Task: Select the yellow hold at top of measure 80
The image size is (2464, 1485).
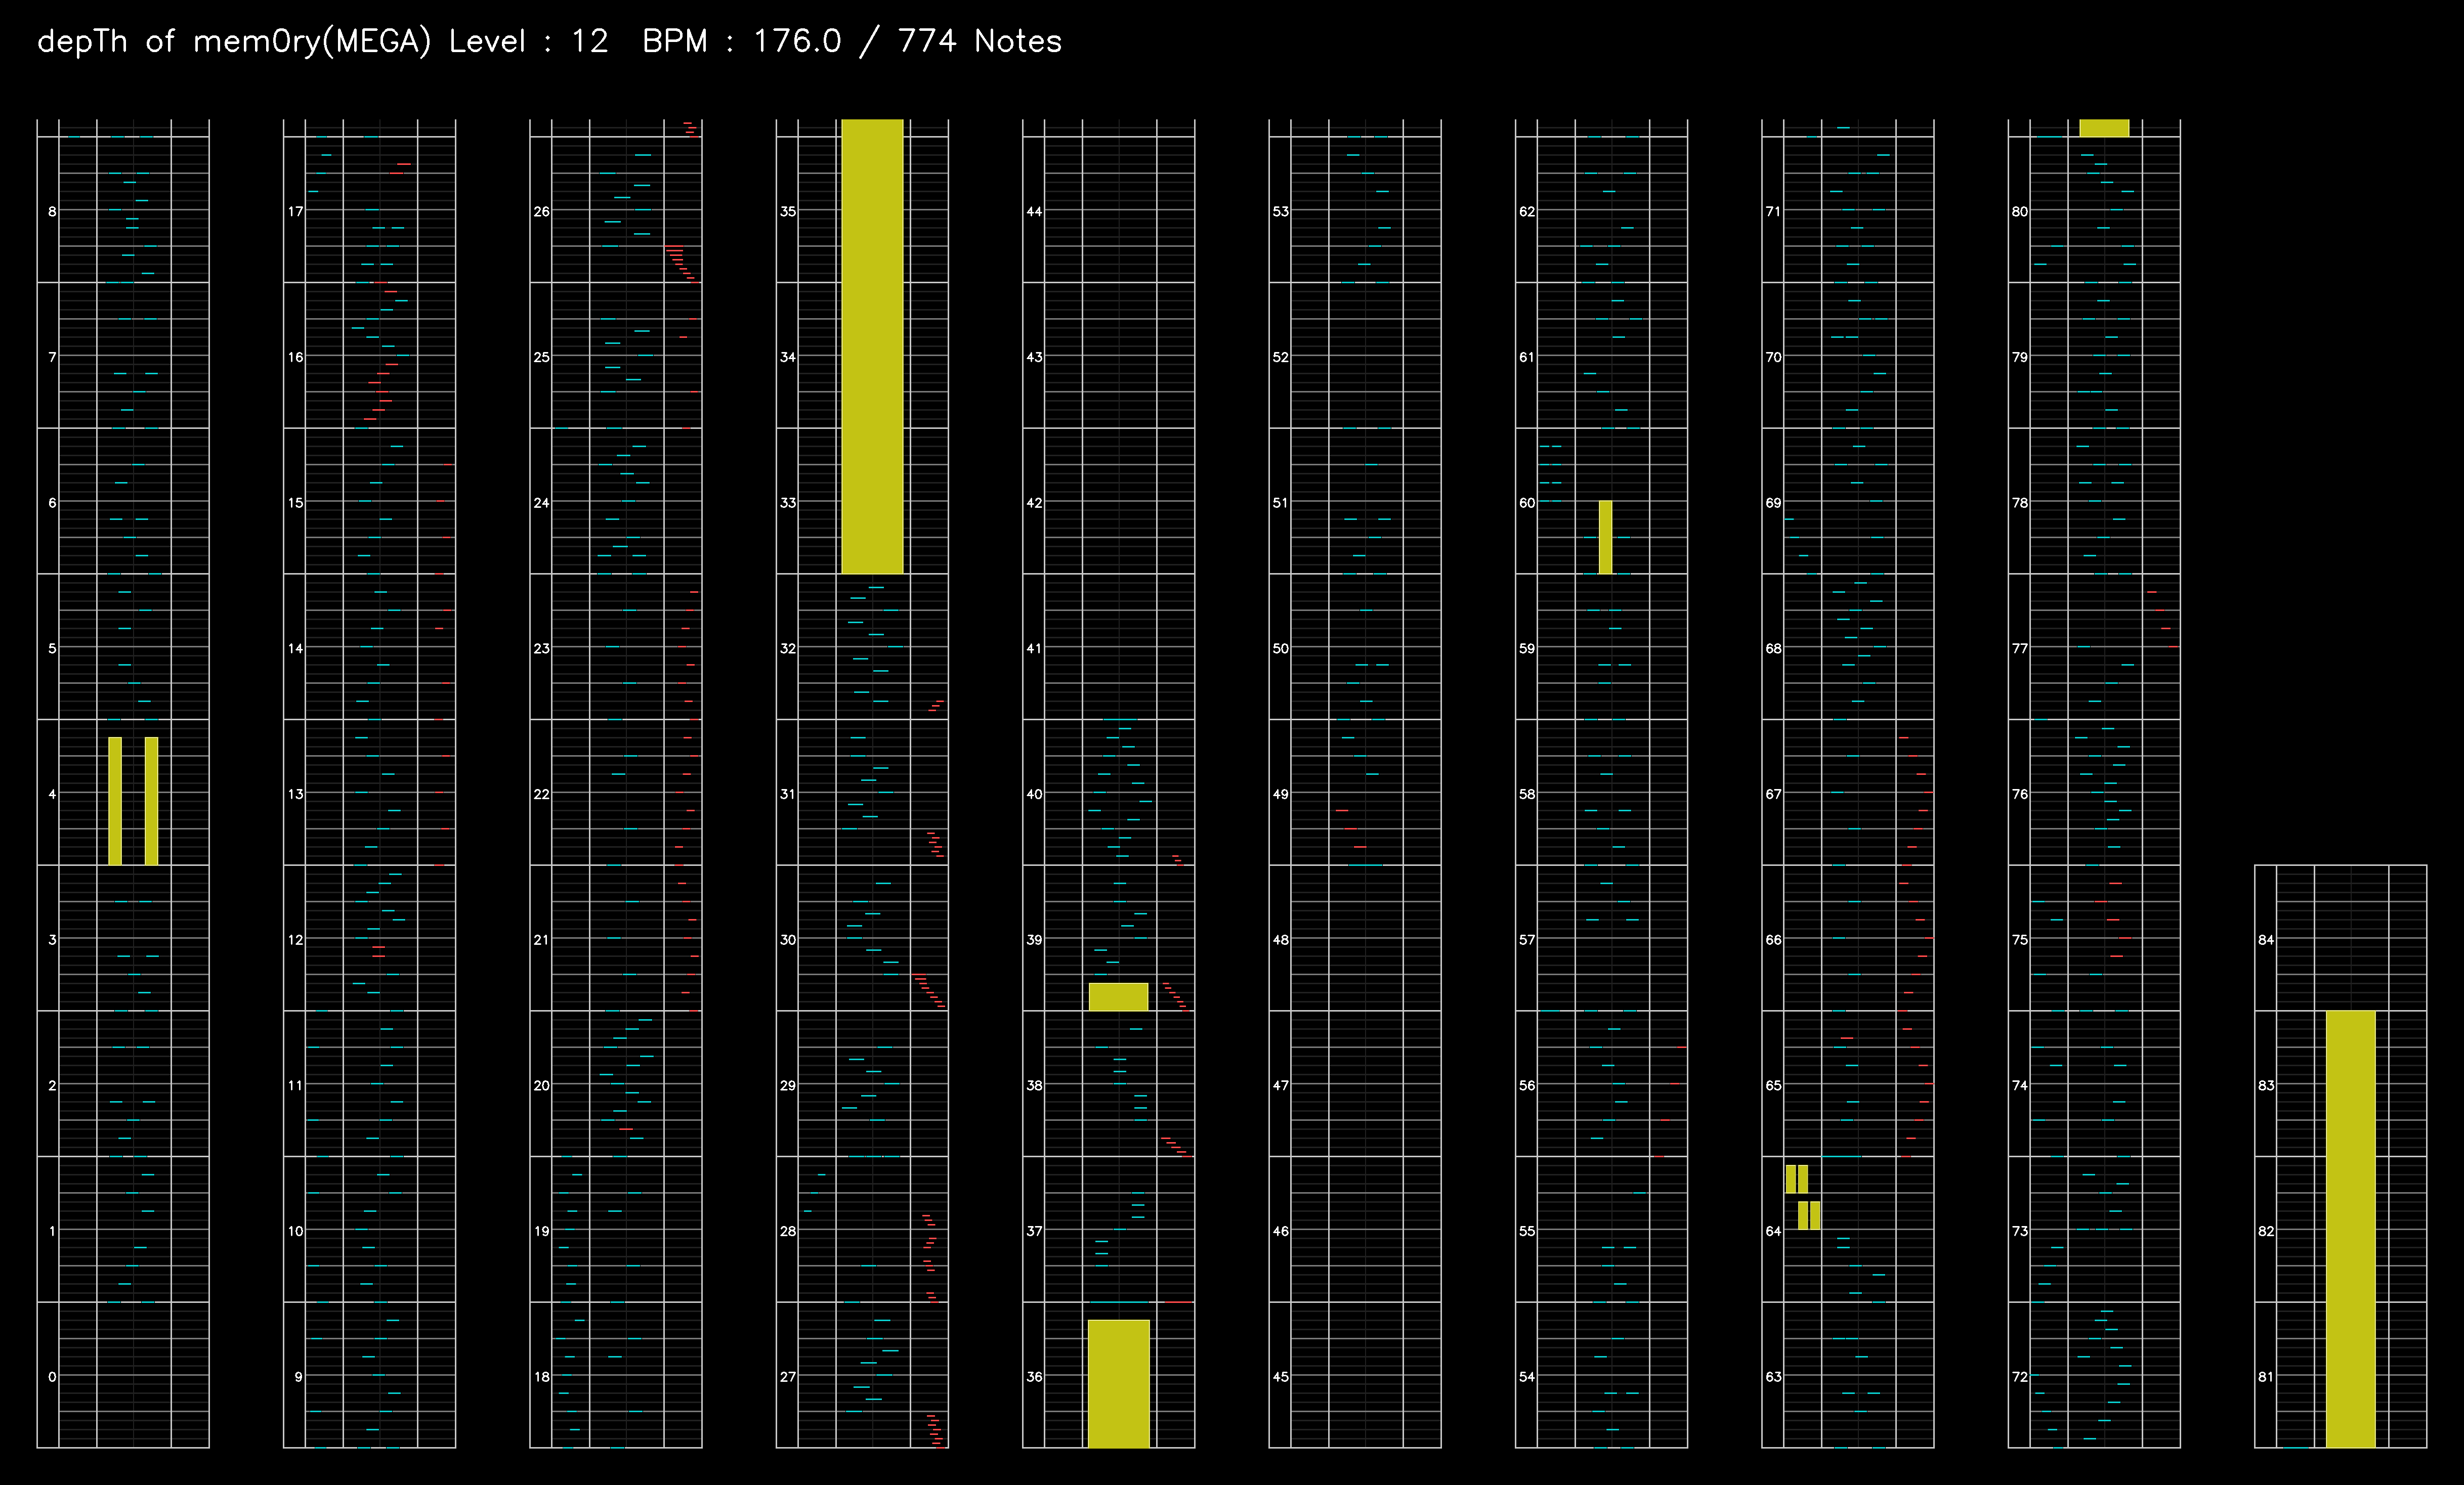Action: pyautogui.click(x=2104, y=128)
